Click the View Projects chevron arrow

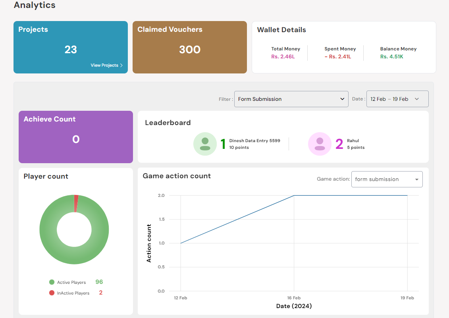[121, 66]
